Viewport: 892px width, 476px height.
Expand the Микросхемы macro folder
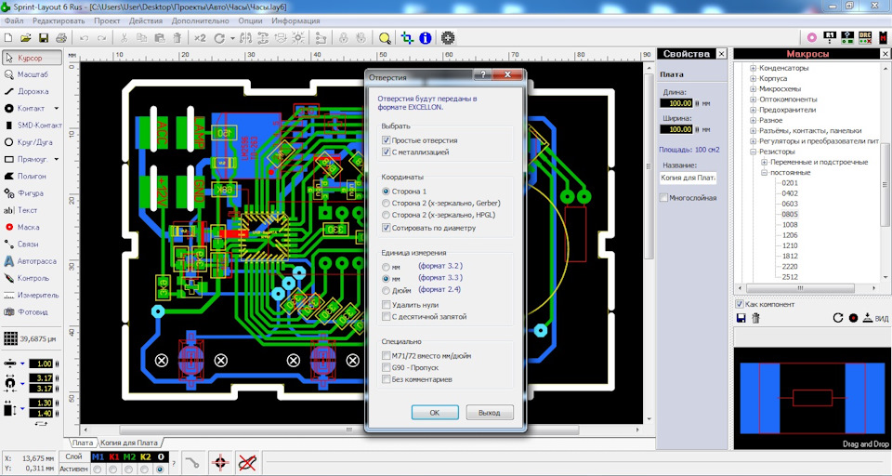click(x=754, y=89)
